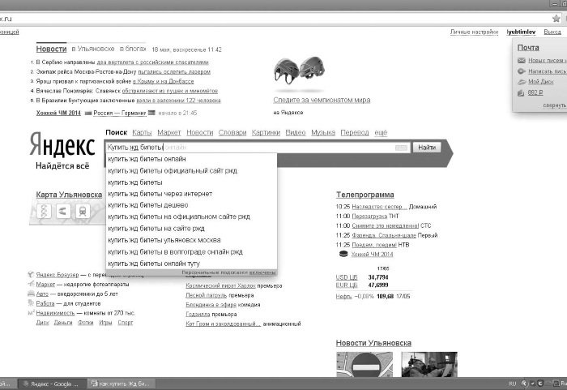Click the compose pencil icon beside Написать письмо

(521, 71)
